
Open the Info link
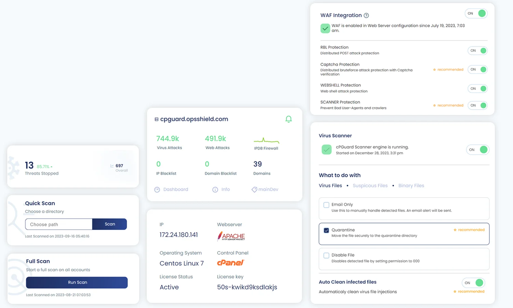225,189
